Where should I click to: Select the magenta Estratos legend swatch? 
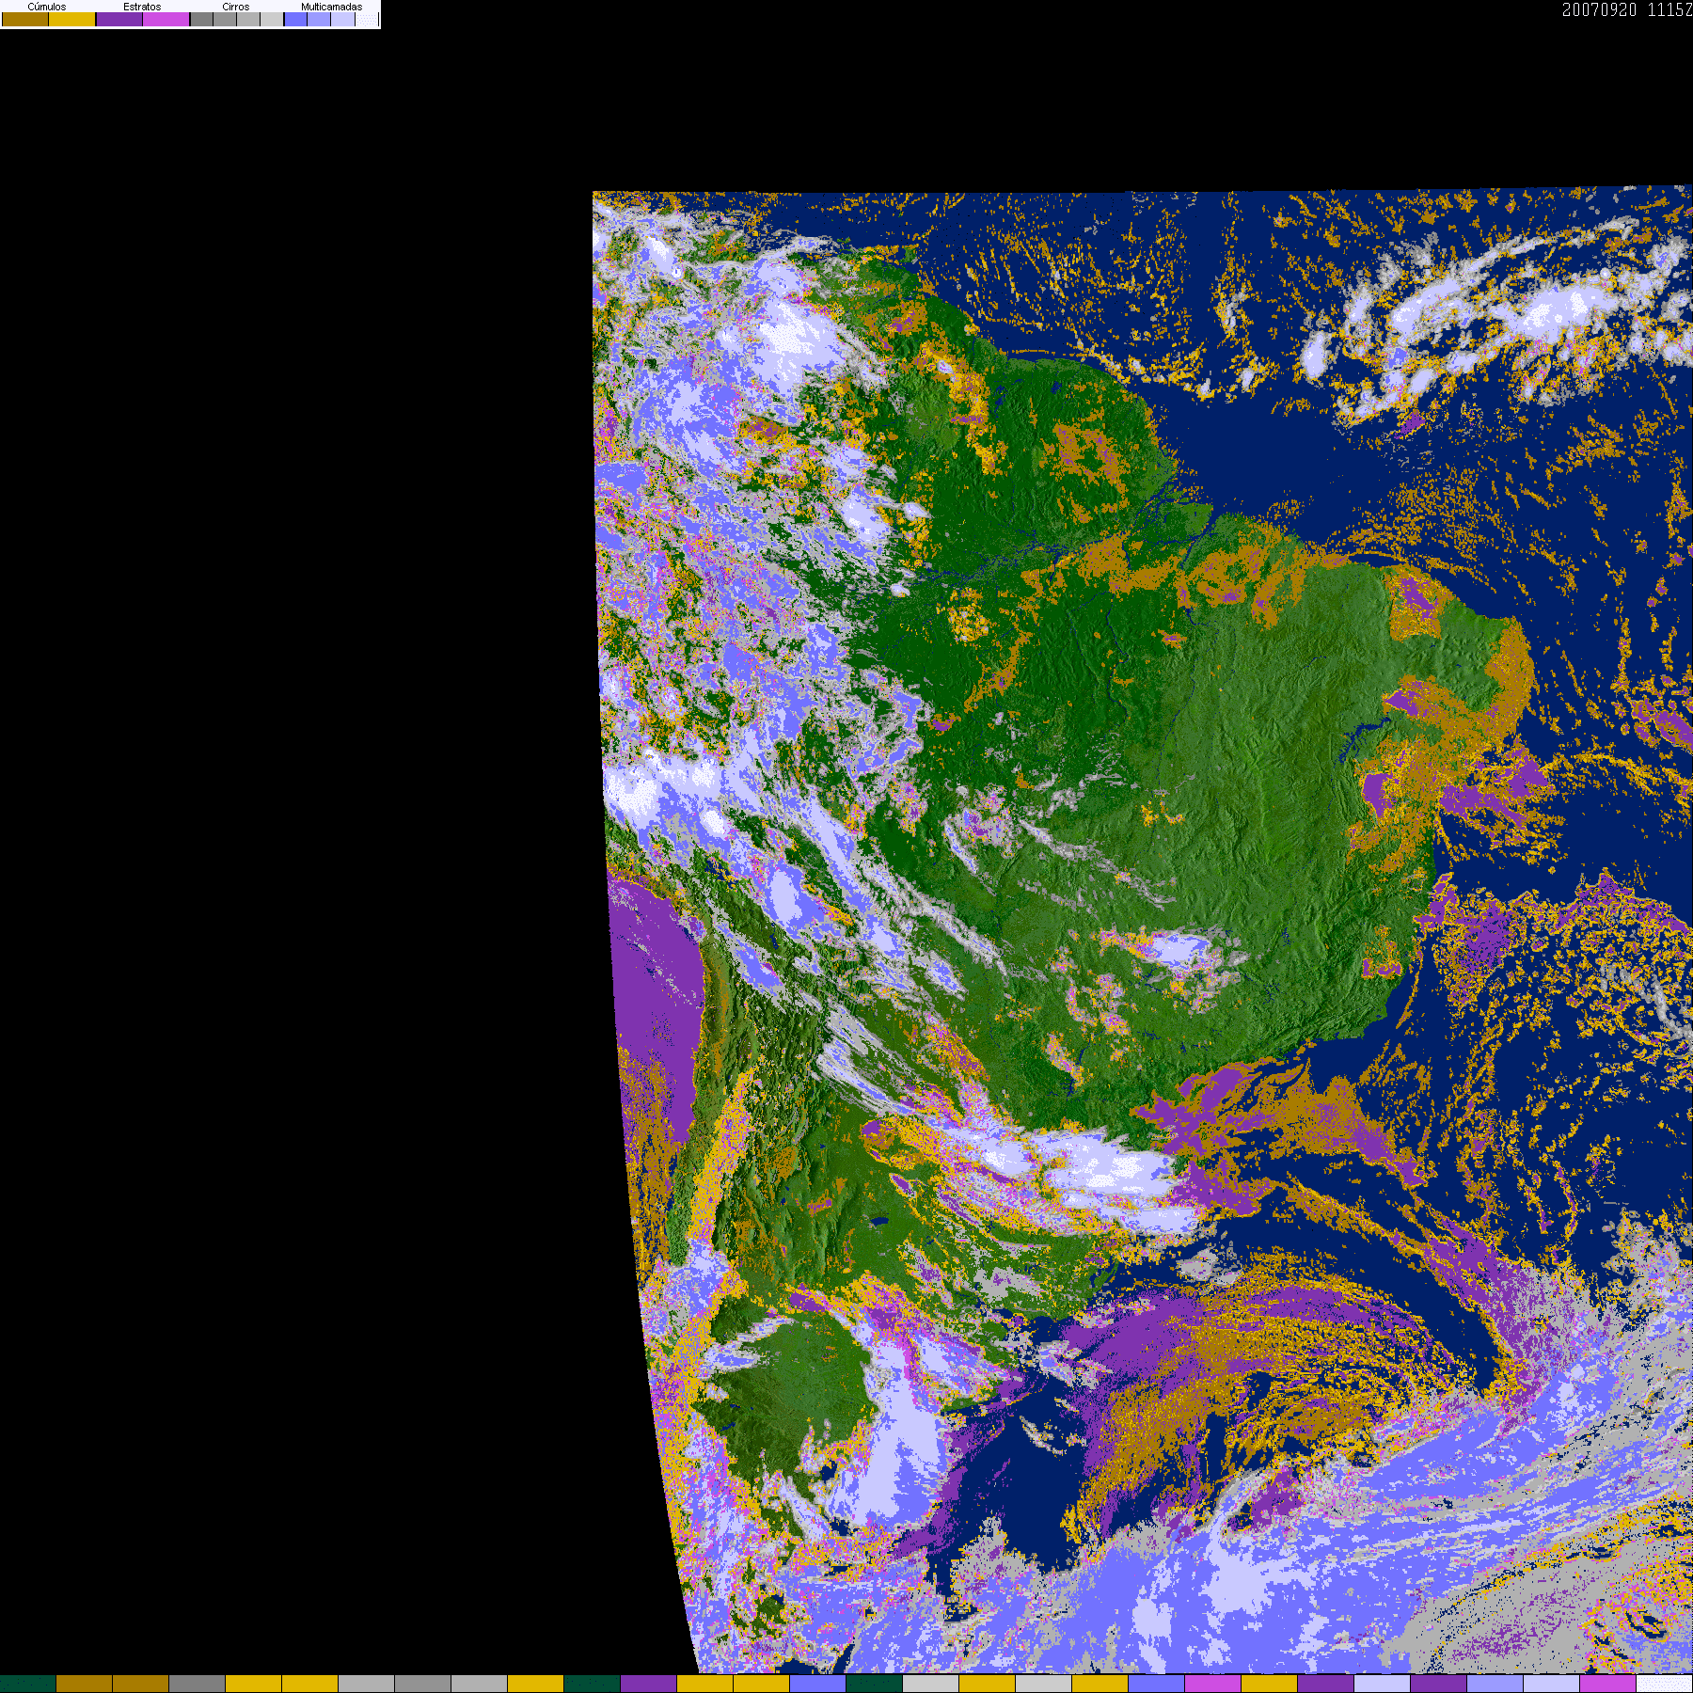point(166,19)
